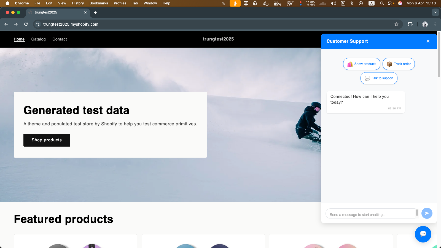Open the Bluetooth menu bar icon
This screenshot has width=441, height=248.
tap(352, 3)
